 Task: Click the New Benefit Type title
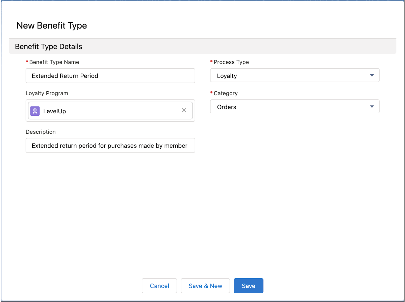click(52, 26)
